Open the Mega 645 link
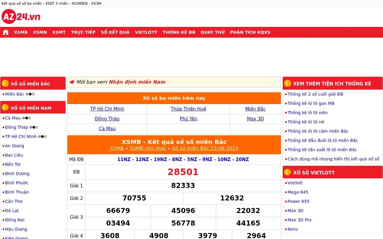The width and height of the screenshot is (383, 239). [298, 192]
